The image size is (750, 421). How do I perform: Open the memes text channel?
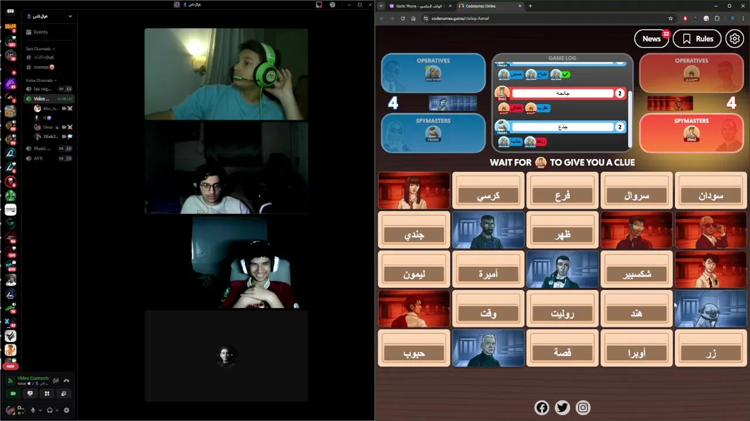pyautogui.click(x=49, y=67)
